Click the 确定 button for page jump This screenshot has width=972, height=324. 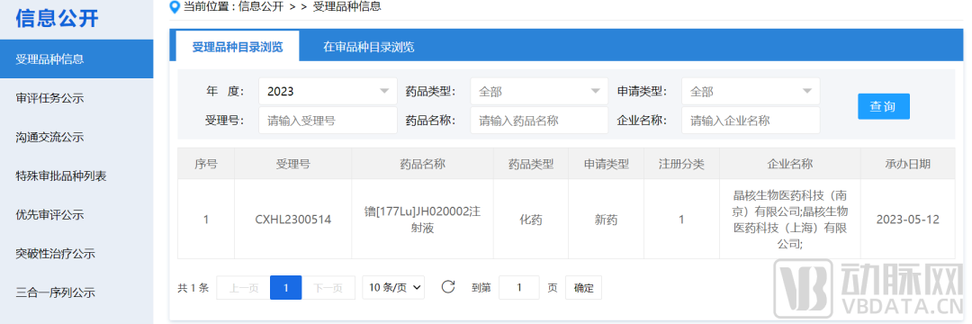(x=583, y=287)
